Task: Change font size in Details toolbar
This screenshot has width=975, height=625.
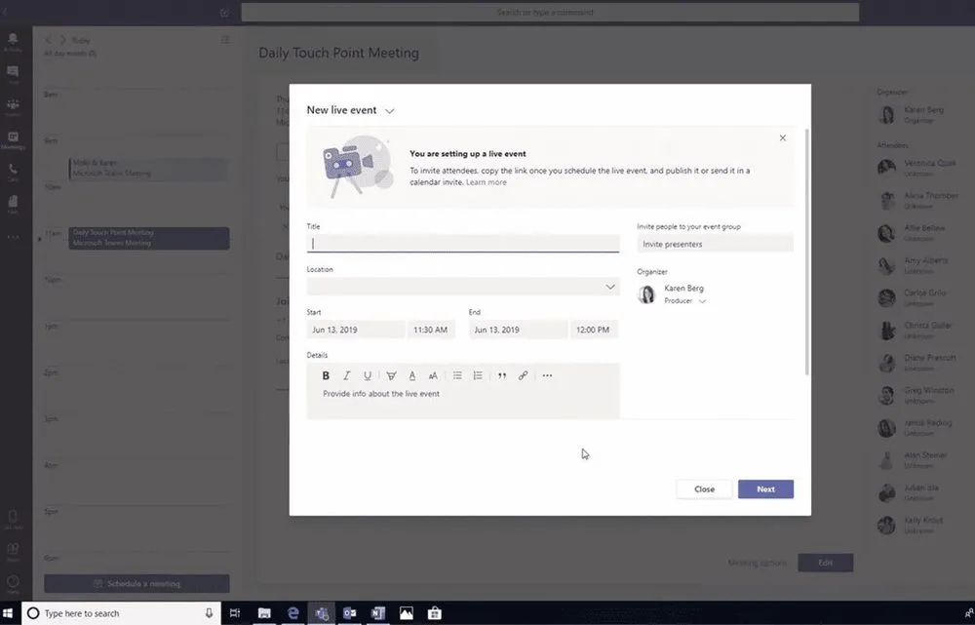Action: (433, 375)
